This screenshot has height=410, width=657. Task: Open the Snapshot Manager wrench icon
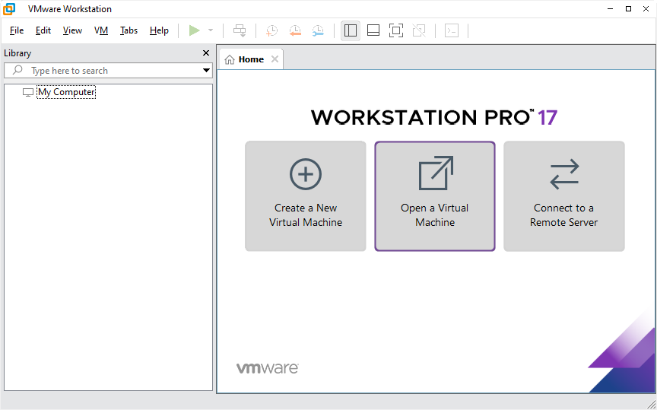click(318, 30)
